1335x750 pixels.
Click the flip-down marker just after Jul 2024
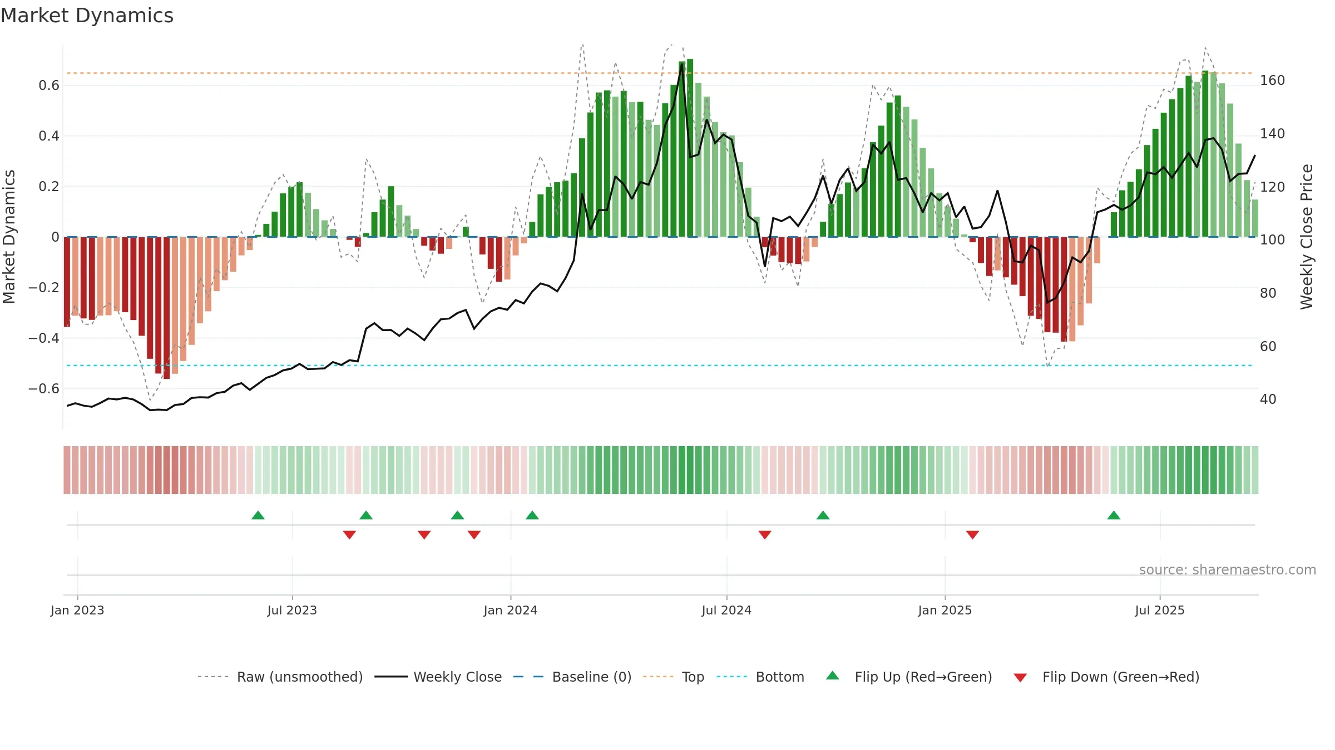click(765, 534)
